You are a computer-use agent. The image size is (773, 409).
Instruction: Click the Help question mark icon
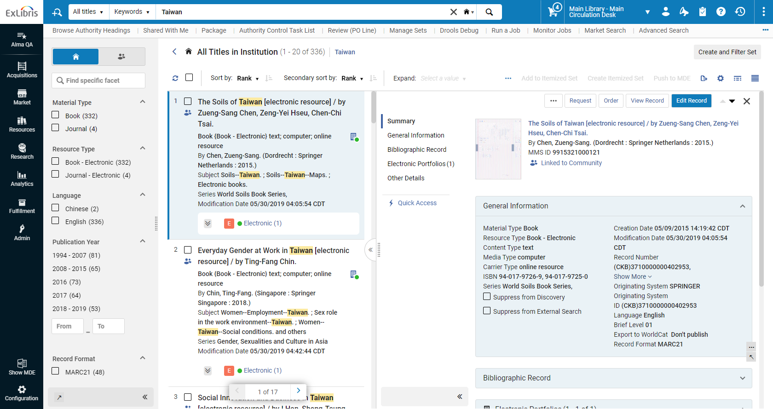[721, 12]
